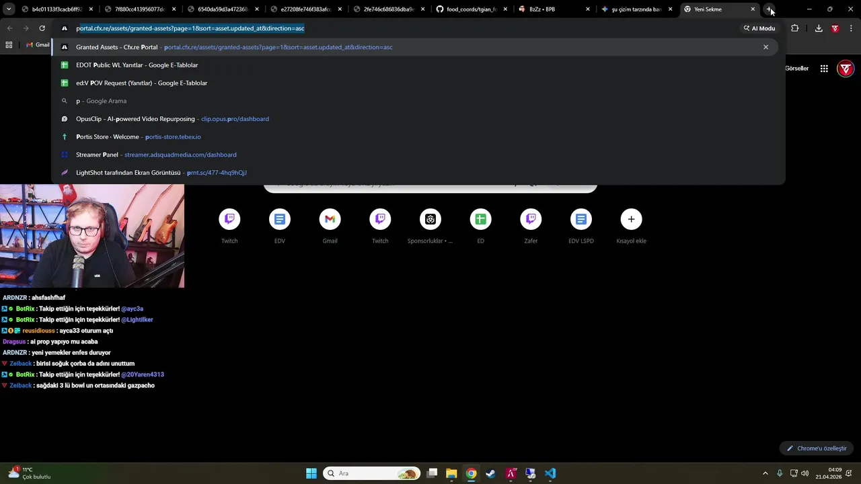The width and height of the screenshot is (861, 484).
Task: Click the AI Modu button in address bar
Action: 759,28
